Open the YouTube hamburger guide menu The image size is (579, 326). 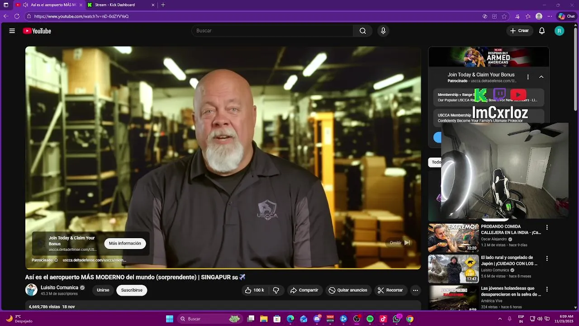tap(12, 31)
